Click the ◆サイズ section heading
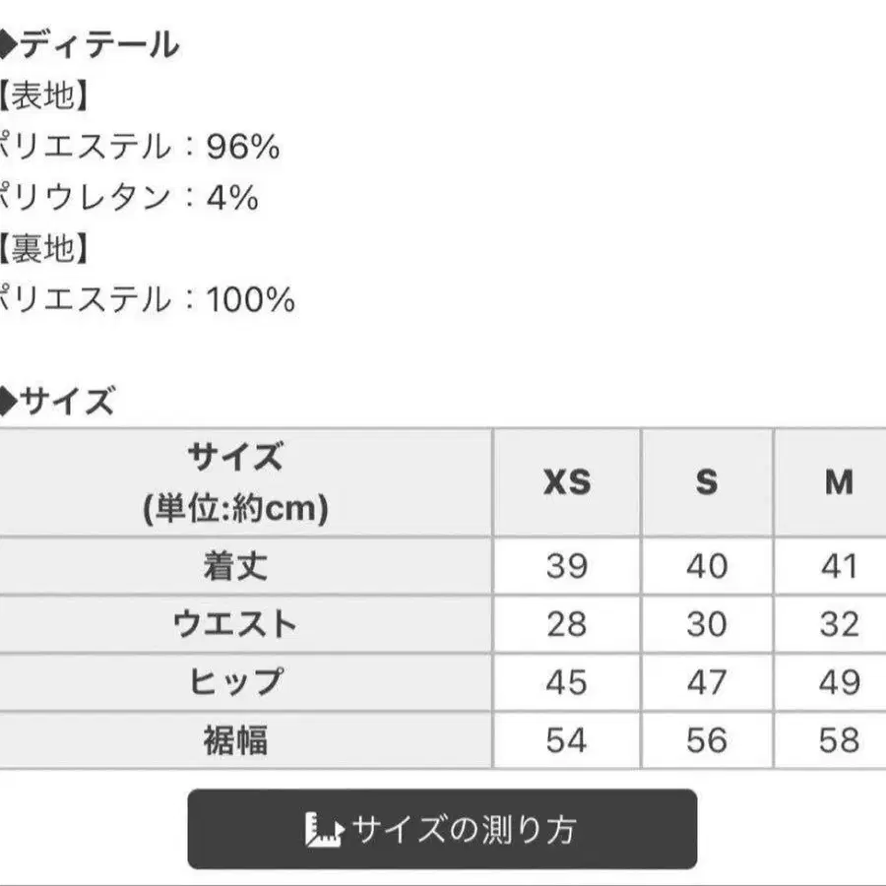886x886 pixels. 58,402
